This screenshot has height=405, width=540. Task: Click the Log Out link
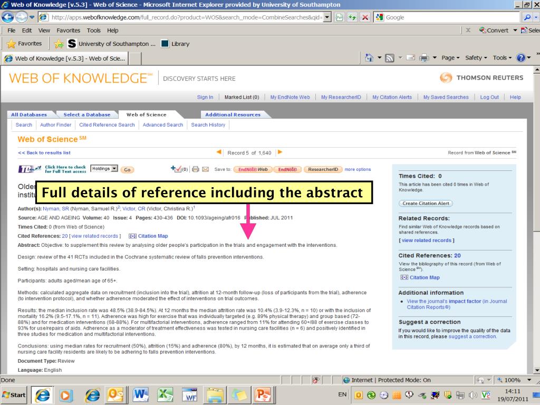pos(489,97)
